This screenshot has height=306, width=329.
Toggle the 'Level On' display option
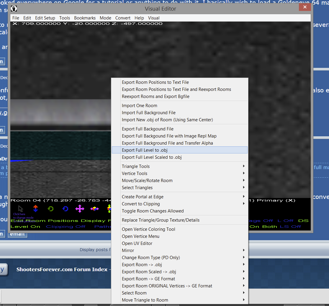point(25,227)
